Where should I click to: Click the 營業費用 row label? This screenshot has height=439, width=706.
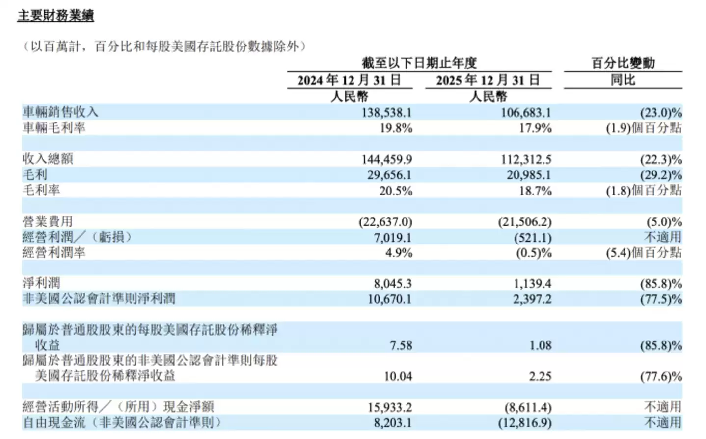[x=48, y=221]
